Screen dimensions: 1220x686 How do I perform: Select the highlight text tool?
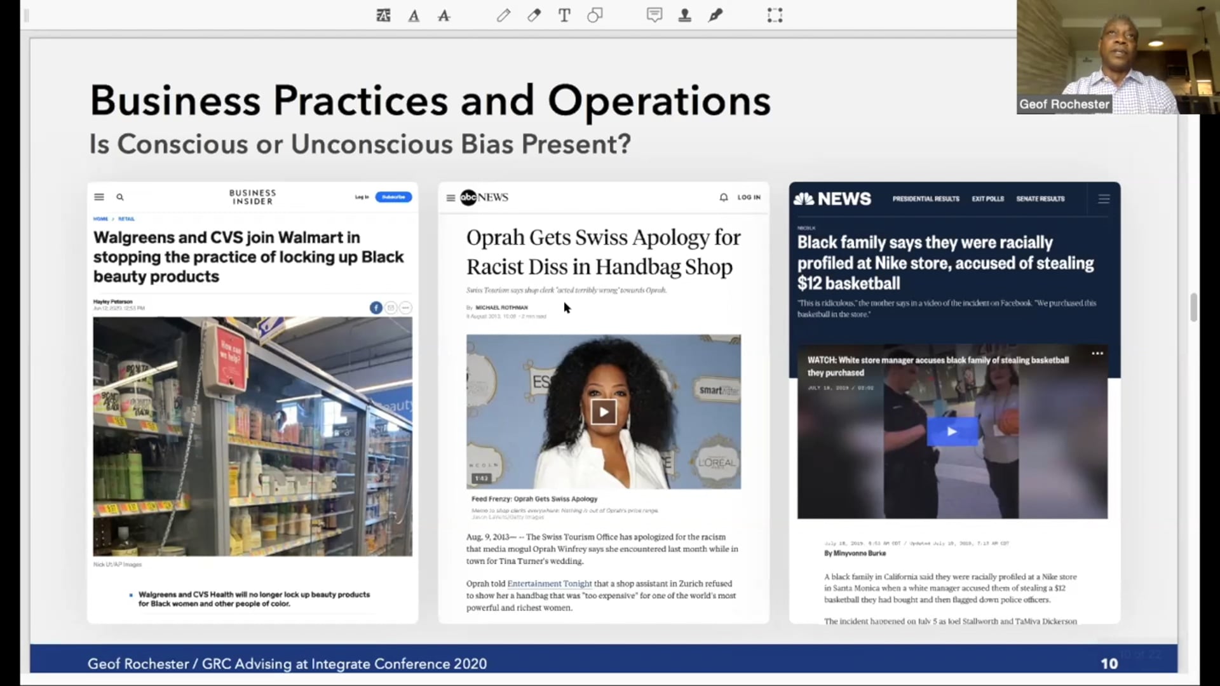pyautogui.click(x=383, y=15)
